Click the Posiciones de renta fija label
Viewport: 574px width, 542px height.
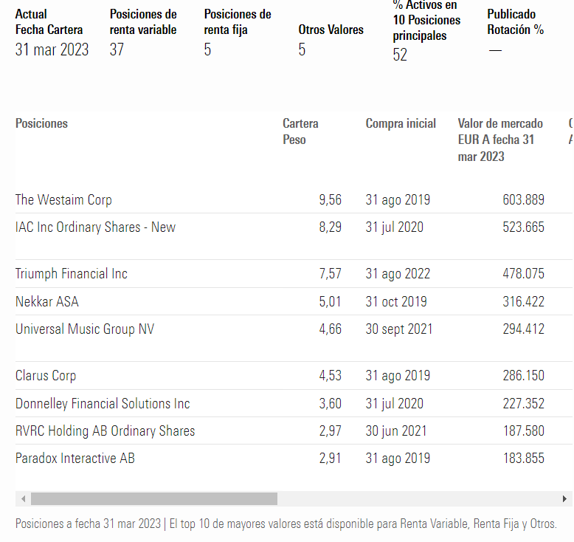238,22
